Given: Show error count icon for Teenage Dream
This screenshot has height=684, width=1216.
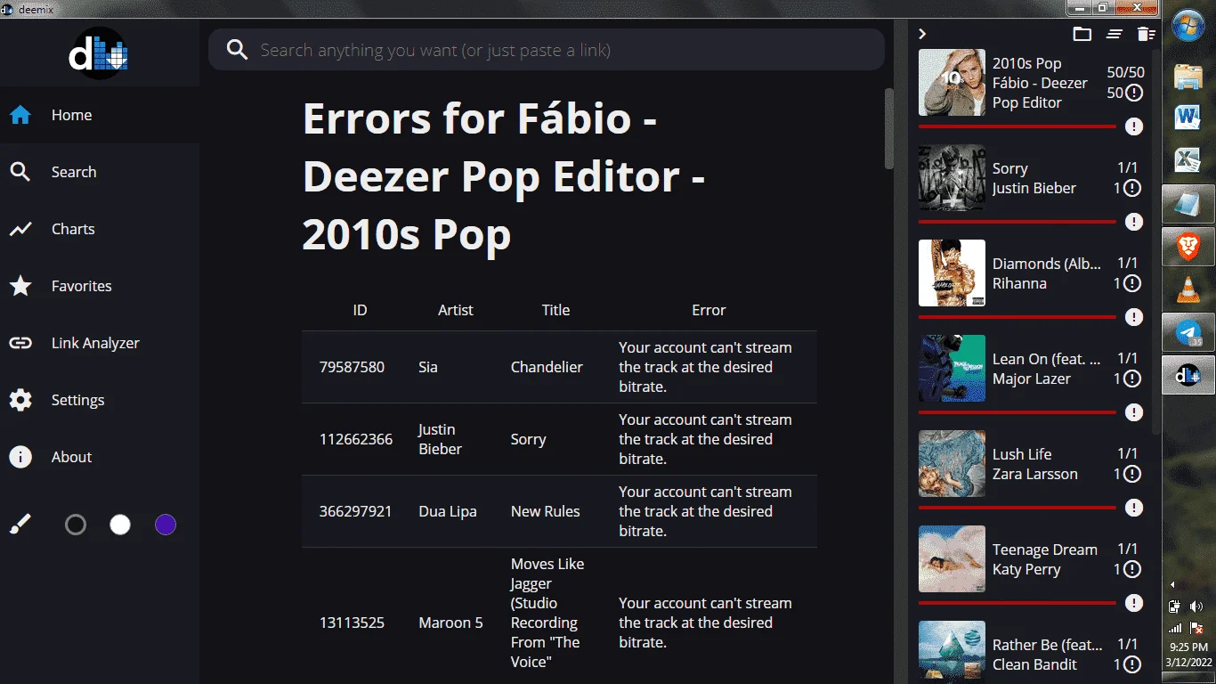Looking at the screenshot, I should pyautogui.click(x=1131, y=569).
